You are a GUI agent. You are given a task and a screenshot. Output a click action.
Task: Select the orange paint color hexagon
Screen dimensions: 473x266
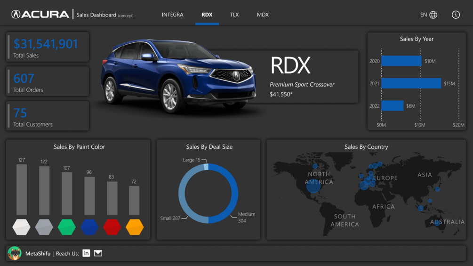click(x=135, y=227)
